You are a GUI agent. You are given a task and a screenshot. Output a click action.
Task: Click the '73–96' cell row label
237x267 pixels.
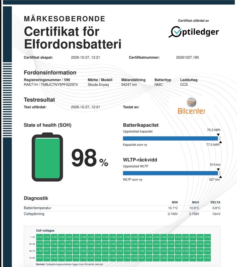click(x=32, y=258)
